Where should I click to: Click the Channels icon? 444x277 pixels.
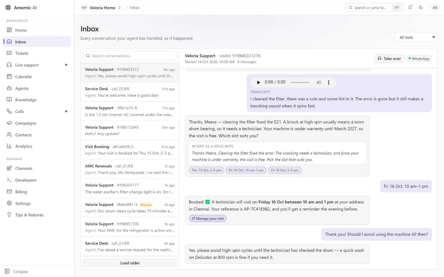9,168
